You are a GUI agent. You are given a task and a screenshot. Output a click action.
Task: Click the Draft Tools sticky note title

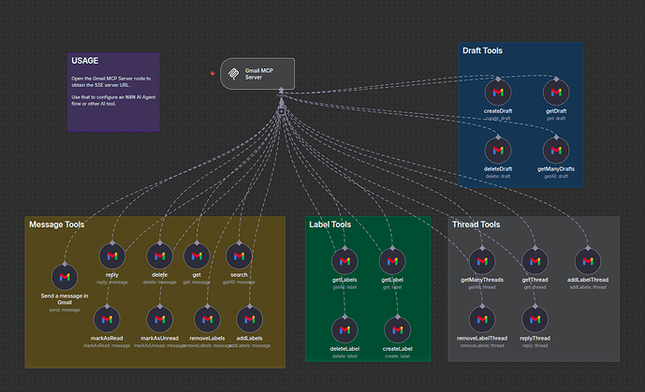482,51
